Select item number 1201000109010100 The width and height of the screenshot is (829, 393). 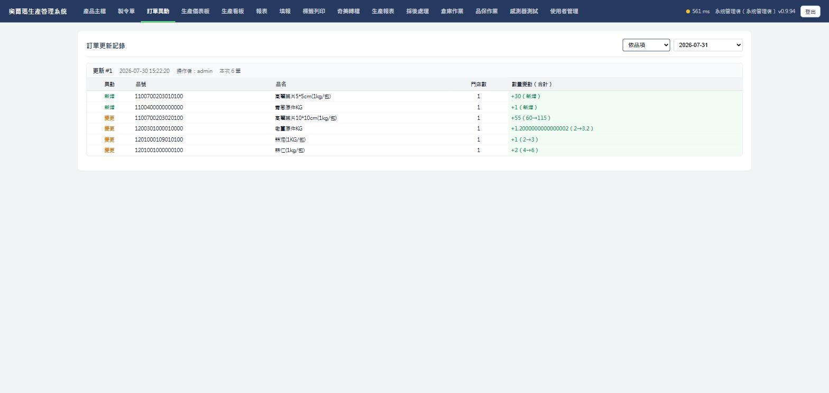[x=159, y=140]
